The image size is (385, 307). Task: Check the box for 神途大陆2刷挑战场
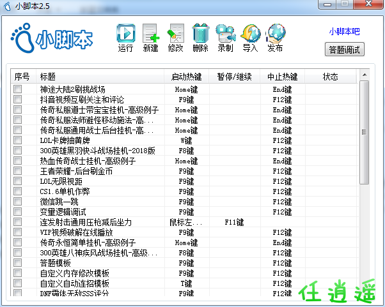tap(18, 89)
